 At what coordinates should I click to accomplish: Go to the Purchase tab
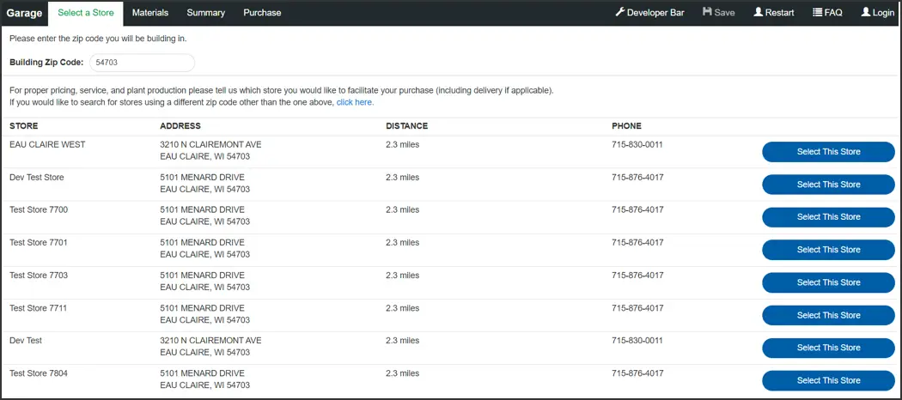262,13
